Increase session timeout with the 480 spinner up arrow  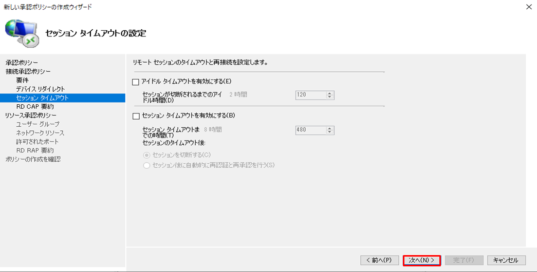point(330,128)
